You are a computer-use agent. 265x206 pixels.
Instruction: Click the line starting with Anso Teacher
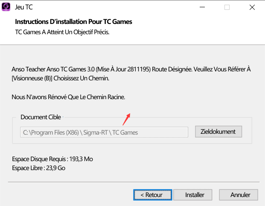coord(131,69)
